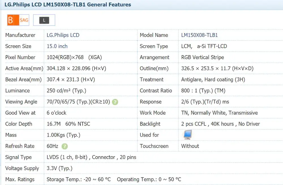Follow the 15.0 inch screen size link

(x=57, y=46)
